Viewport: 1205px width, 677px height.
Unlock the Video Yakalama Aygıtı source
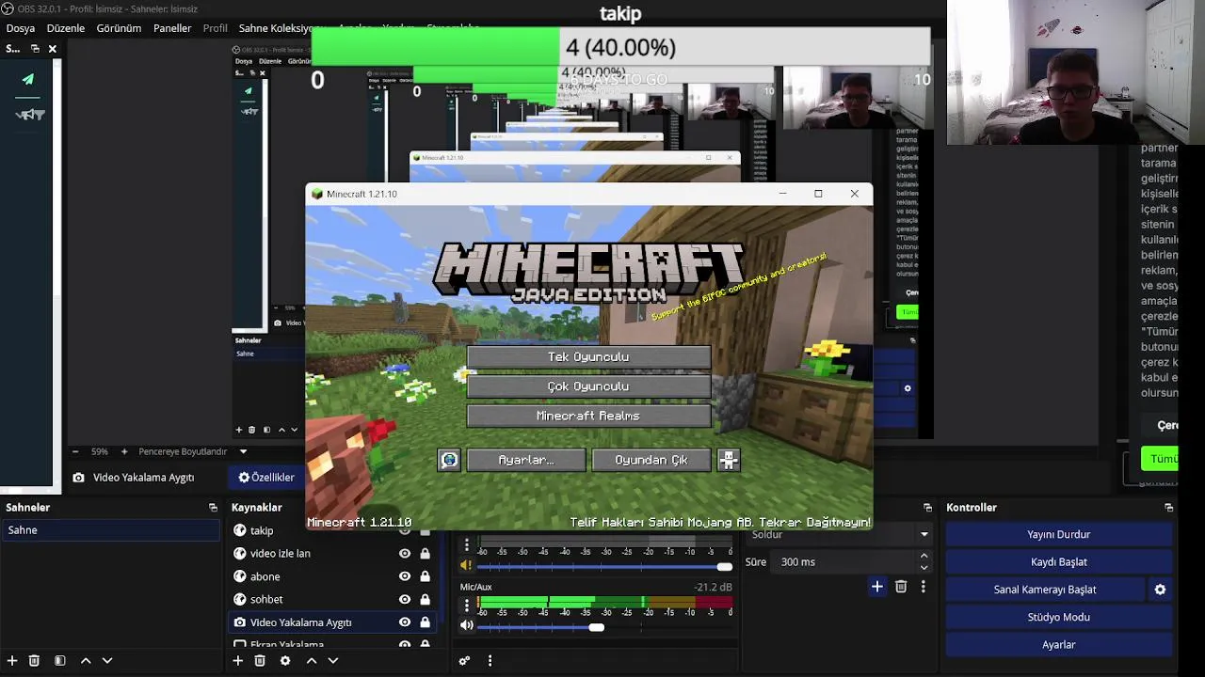pos(425,622)
